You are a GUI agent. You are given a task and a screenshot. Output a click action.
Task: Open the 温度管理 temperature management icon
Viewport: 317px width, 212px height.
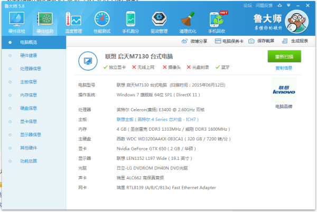point(73,22)
